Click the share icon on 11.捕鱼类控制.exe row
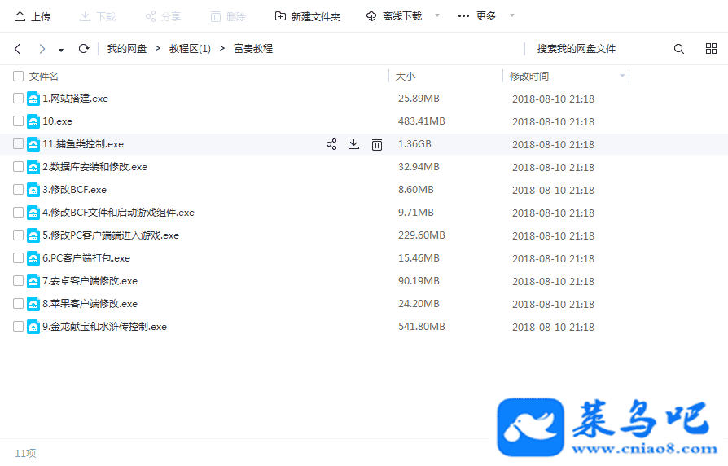This screenshot has height=466, width=728. (331, 144)
